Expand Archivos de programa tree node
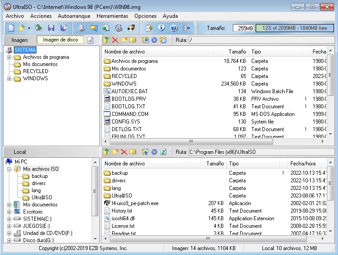The image size is (338, 255). click(9, 57)
